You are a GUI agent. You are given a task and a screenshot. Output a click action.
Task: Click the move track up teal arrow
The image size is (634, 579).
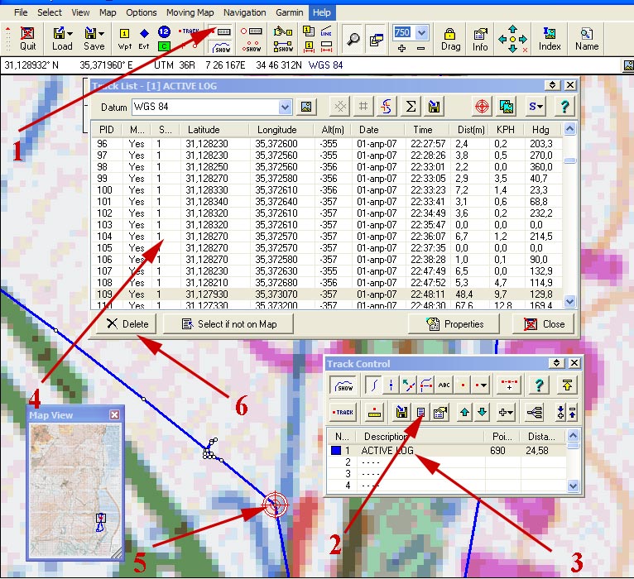[x=464, y=412]
